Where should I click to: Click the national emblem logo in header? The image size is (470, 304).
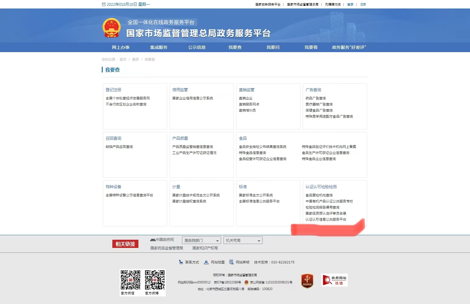pyautogui.click(x=111, y=28)
